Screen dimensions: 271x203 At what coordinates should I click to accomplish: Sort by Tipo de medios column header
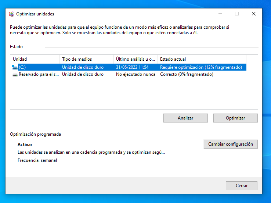click(x=87, y=59)
